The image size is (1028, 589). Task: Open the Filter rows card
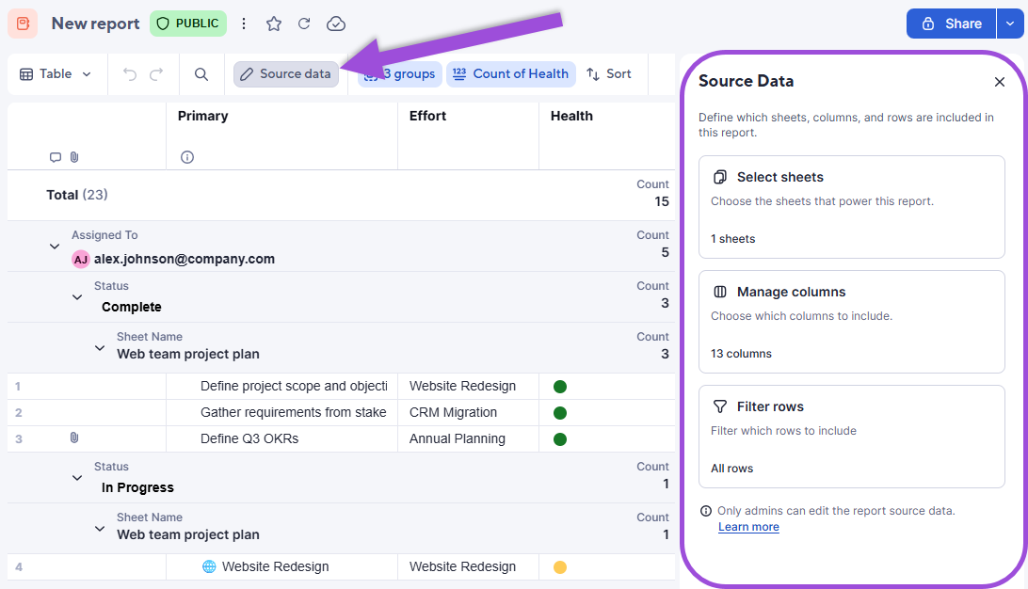[852, 437]
